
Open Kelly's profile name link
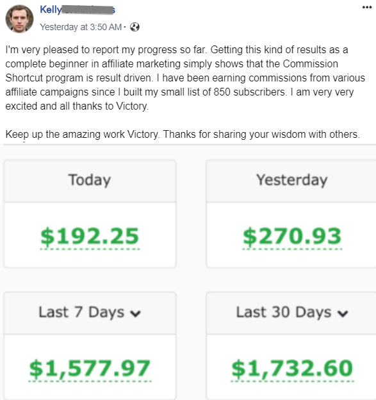pyautogui.click(x=78, y=10)
